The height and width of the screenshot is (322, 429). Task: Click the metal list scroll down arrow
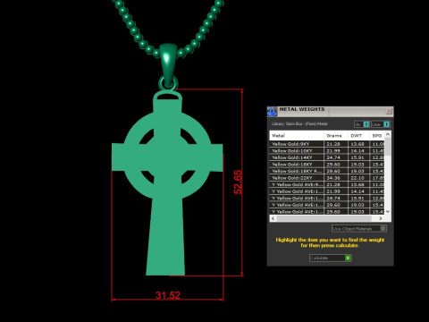(388, 211)
